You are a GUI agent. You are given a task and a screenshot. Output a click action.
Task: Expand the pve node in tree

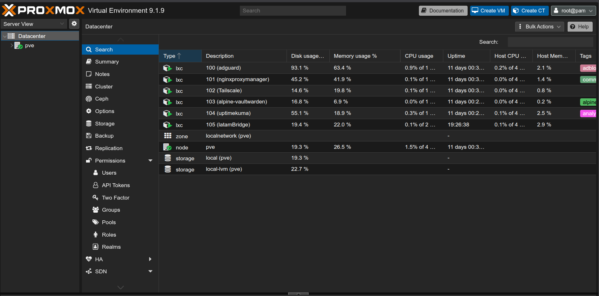click(x=12, y=45)
